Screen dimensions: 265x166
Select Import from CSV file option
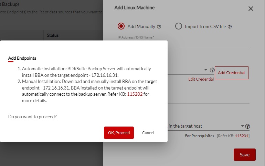(179, 26)
